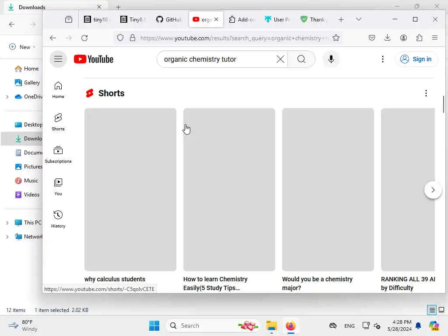Click 'How to learn Chemistry Easily' title
This screenshot has width=448, height=336.
[215, 283]
